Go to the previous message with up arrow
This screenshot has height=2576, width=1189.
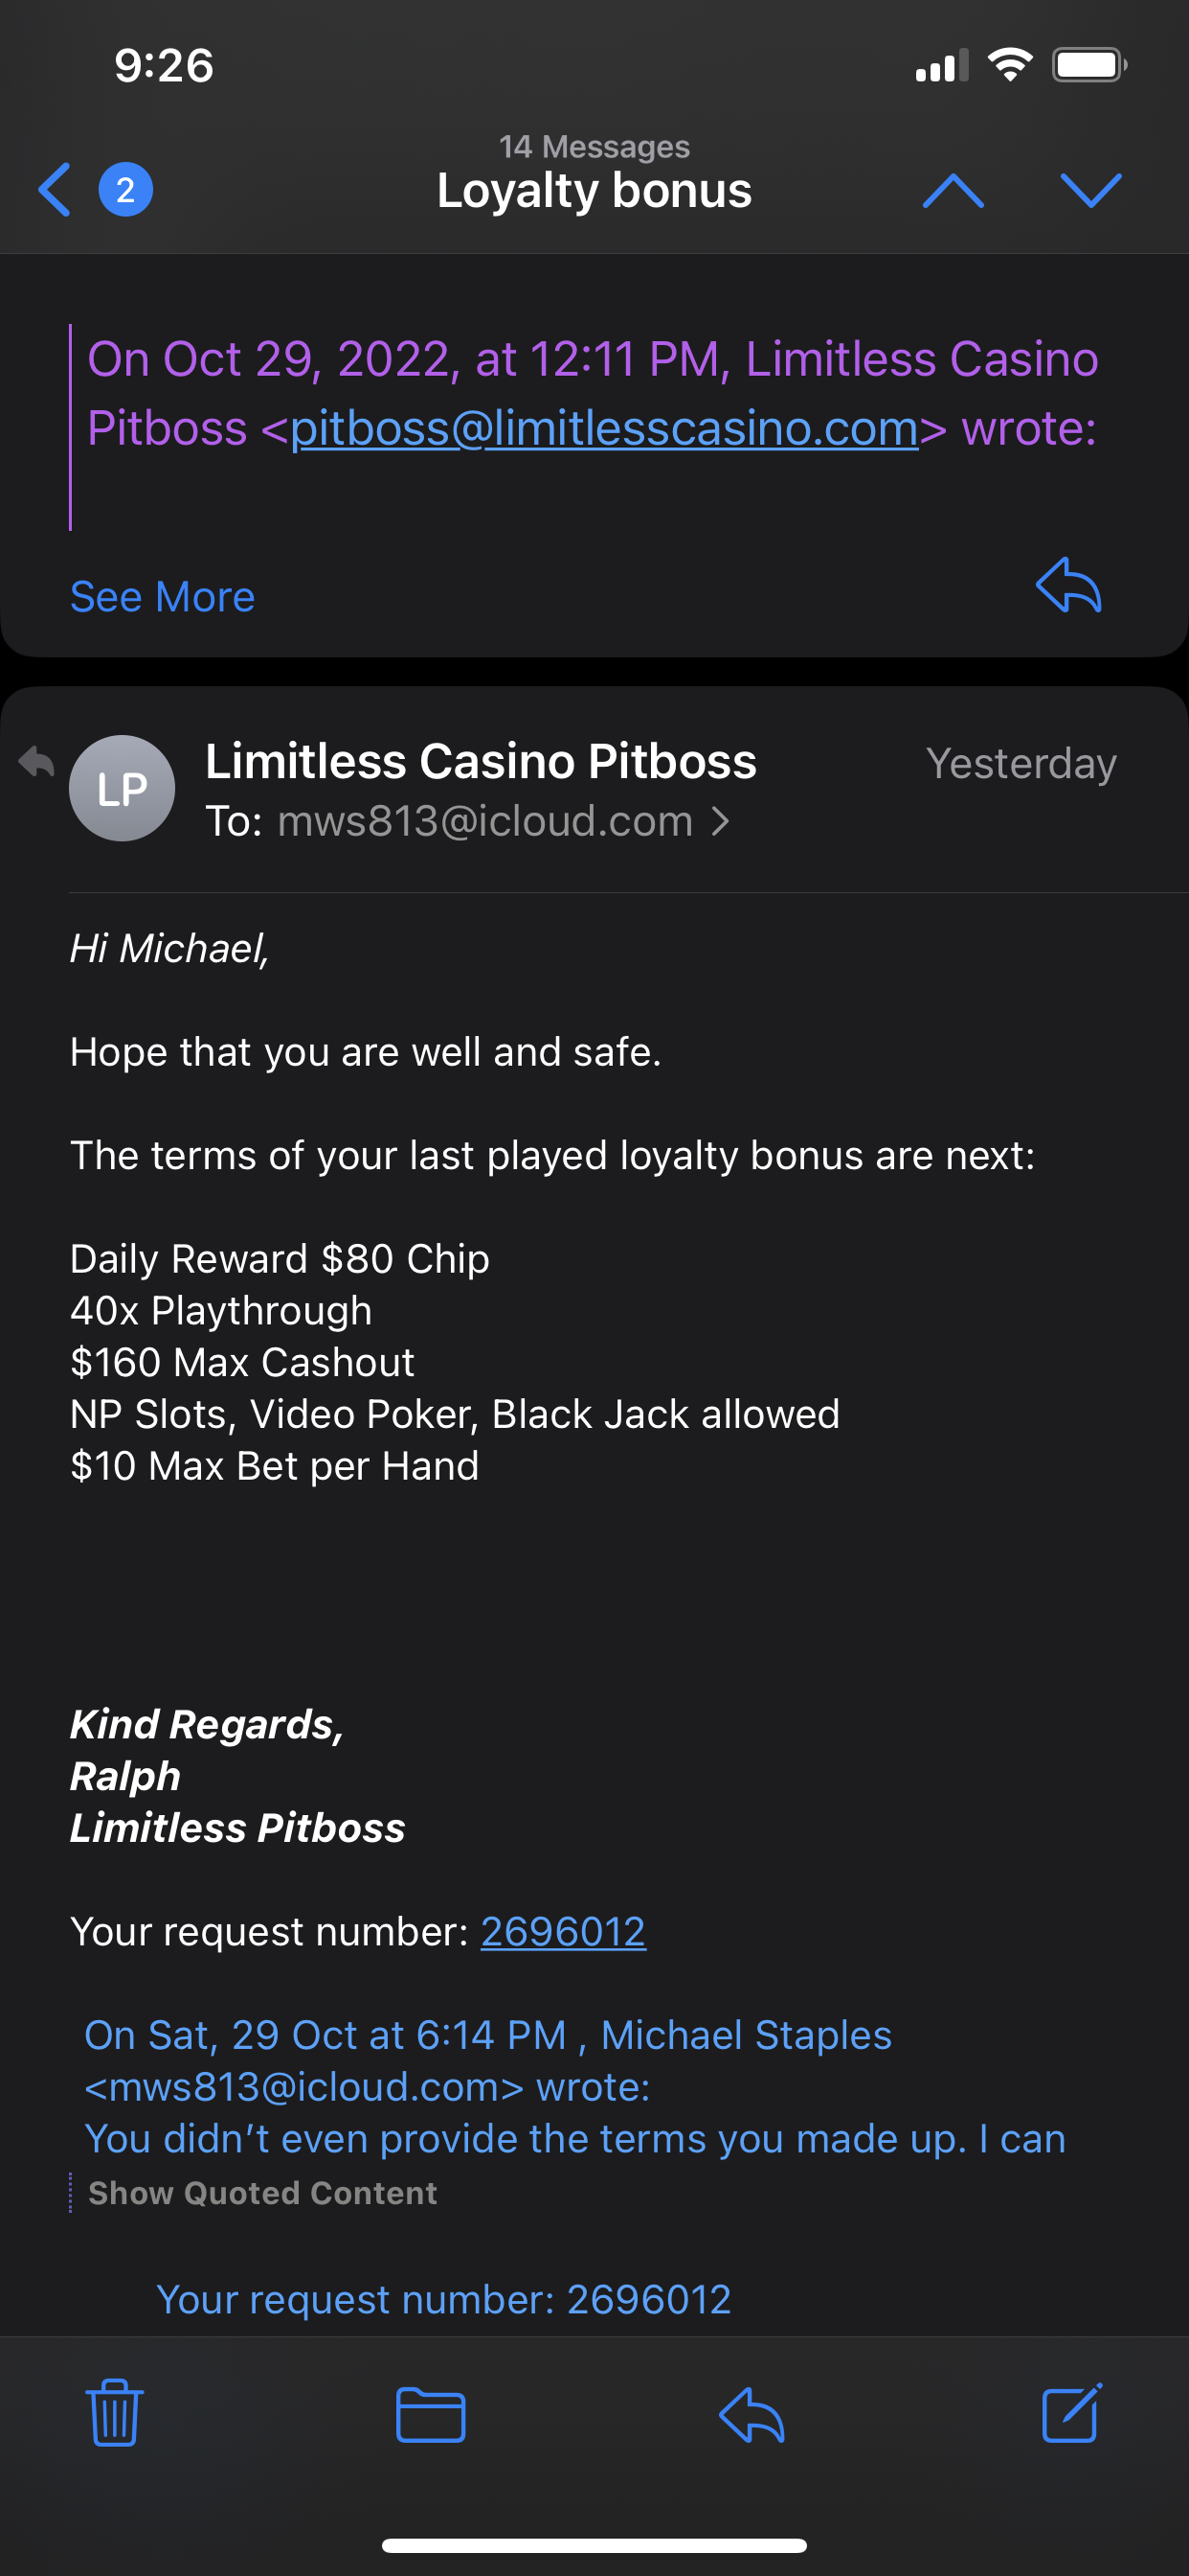(953, 189)
